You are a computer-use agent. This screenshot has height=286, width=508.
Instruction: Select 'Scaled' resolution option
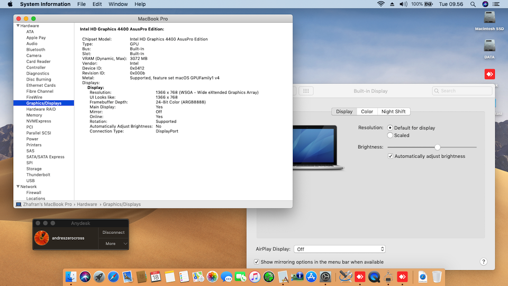tap(390, 135)
